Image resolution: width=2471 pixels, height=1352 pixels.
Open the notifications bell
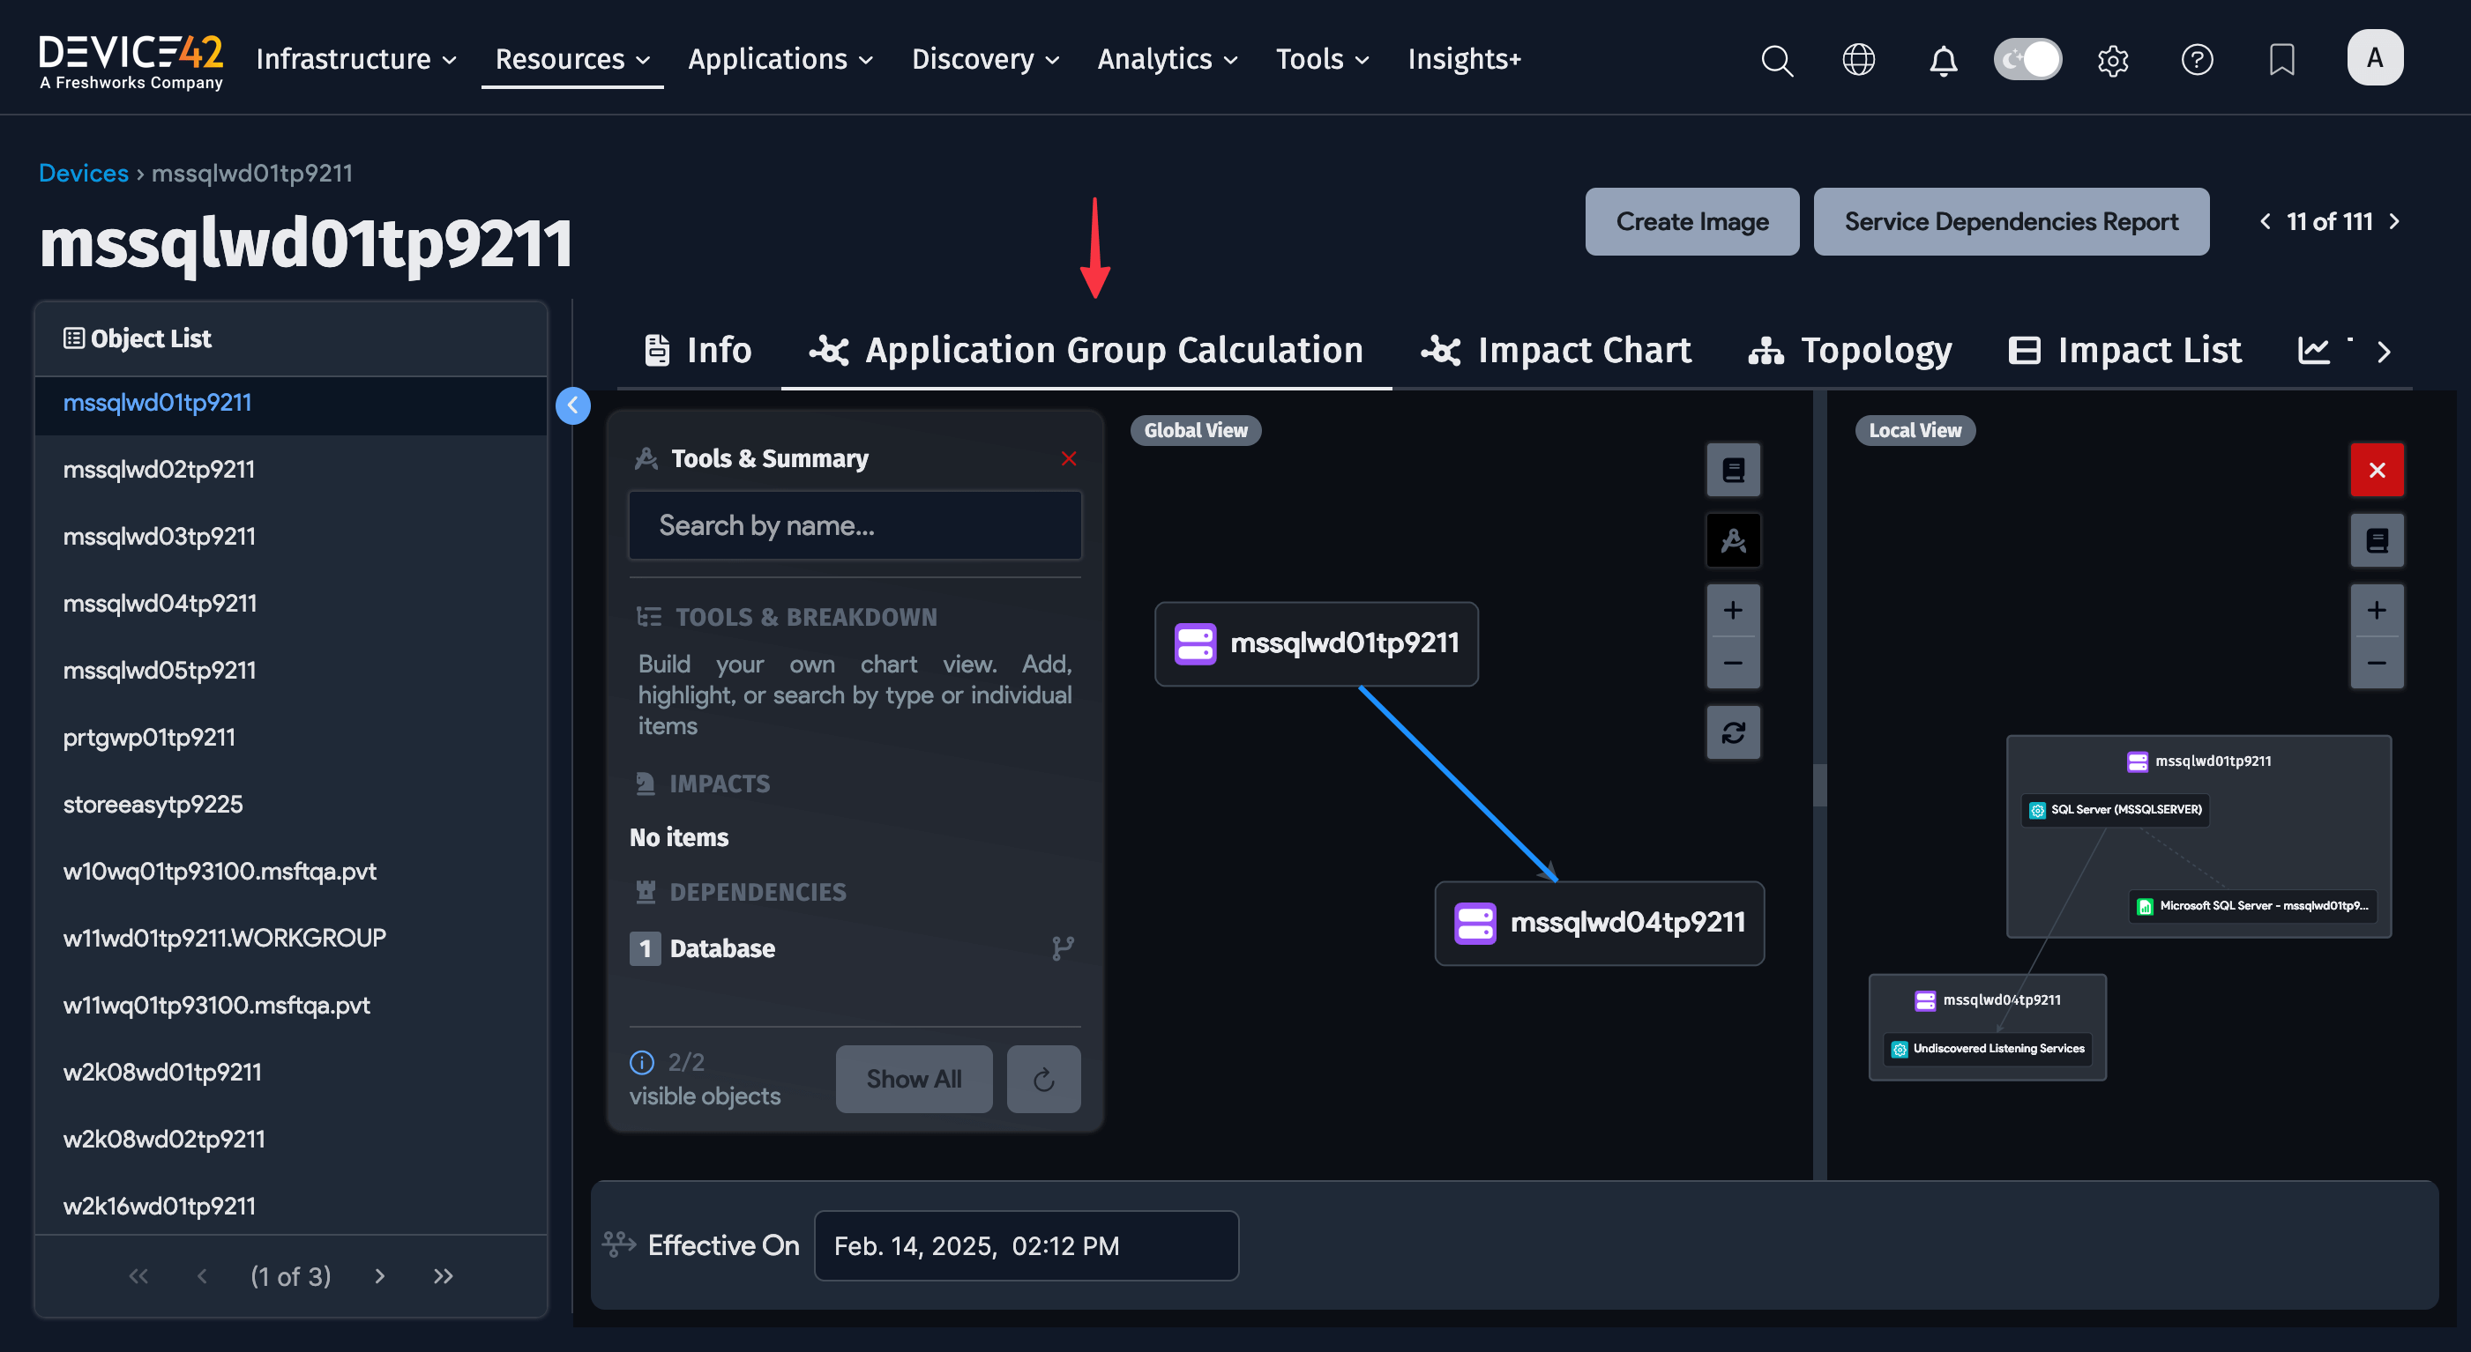(1944, 59)
